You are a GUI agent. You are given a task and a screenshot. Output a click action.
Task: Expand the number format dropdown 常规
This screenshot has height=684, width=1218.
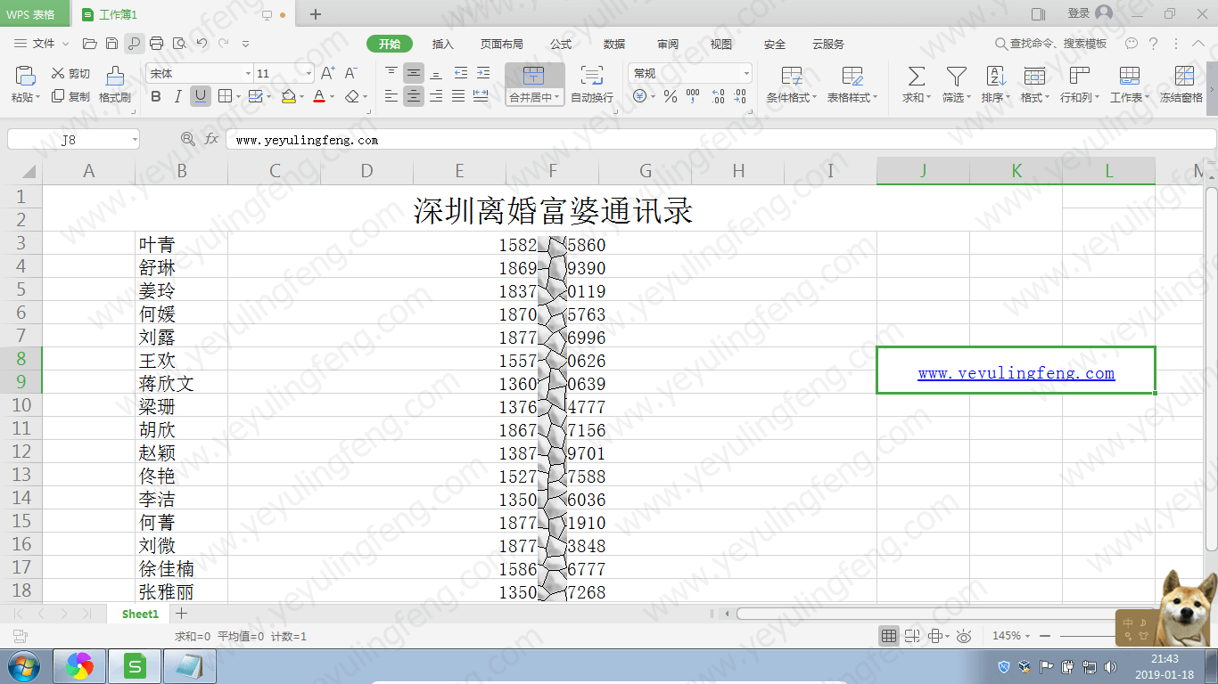(x=746, y=73)
